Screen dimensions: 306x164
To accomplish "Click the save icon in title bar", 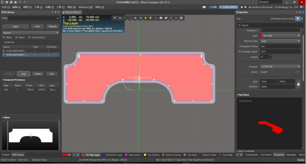I will pyautogui.click(x=7, y=2).
